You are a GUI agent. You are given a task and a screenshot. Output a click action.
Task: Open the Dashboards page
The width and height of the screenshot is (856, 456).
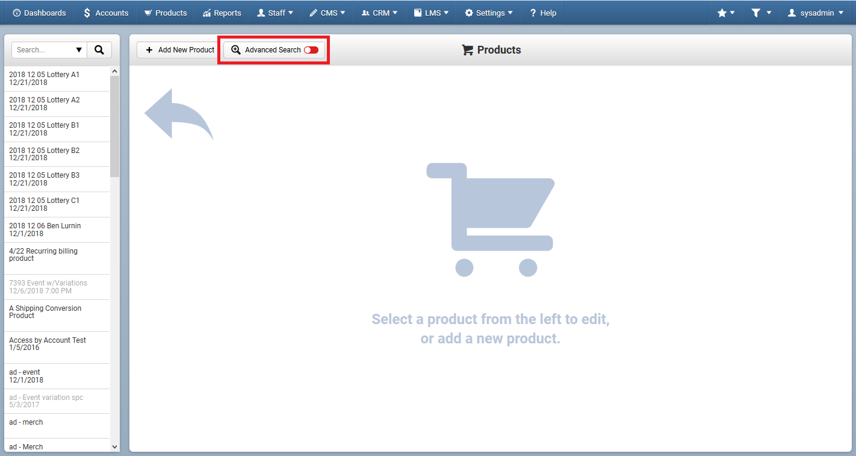(x=39, y=13)
